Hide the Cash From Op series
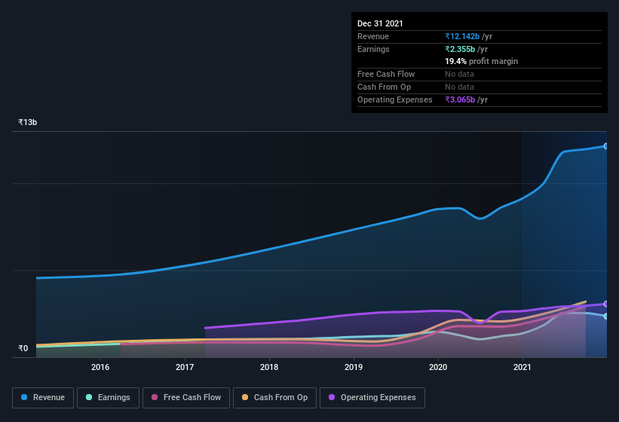This screenshot has width=619, height=422. coord(274,397)
